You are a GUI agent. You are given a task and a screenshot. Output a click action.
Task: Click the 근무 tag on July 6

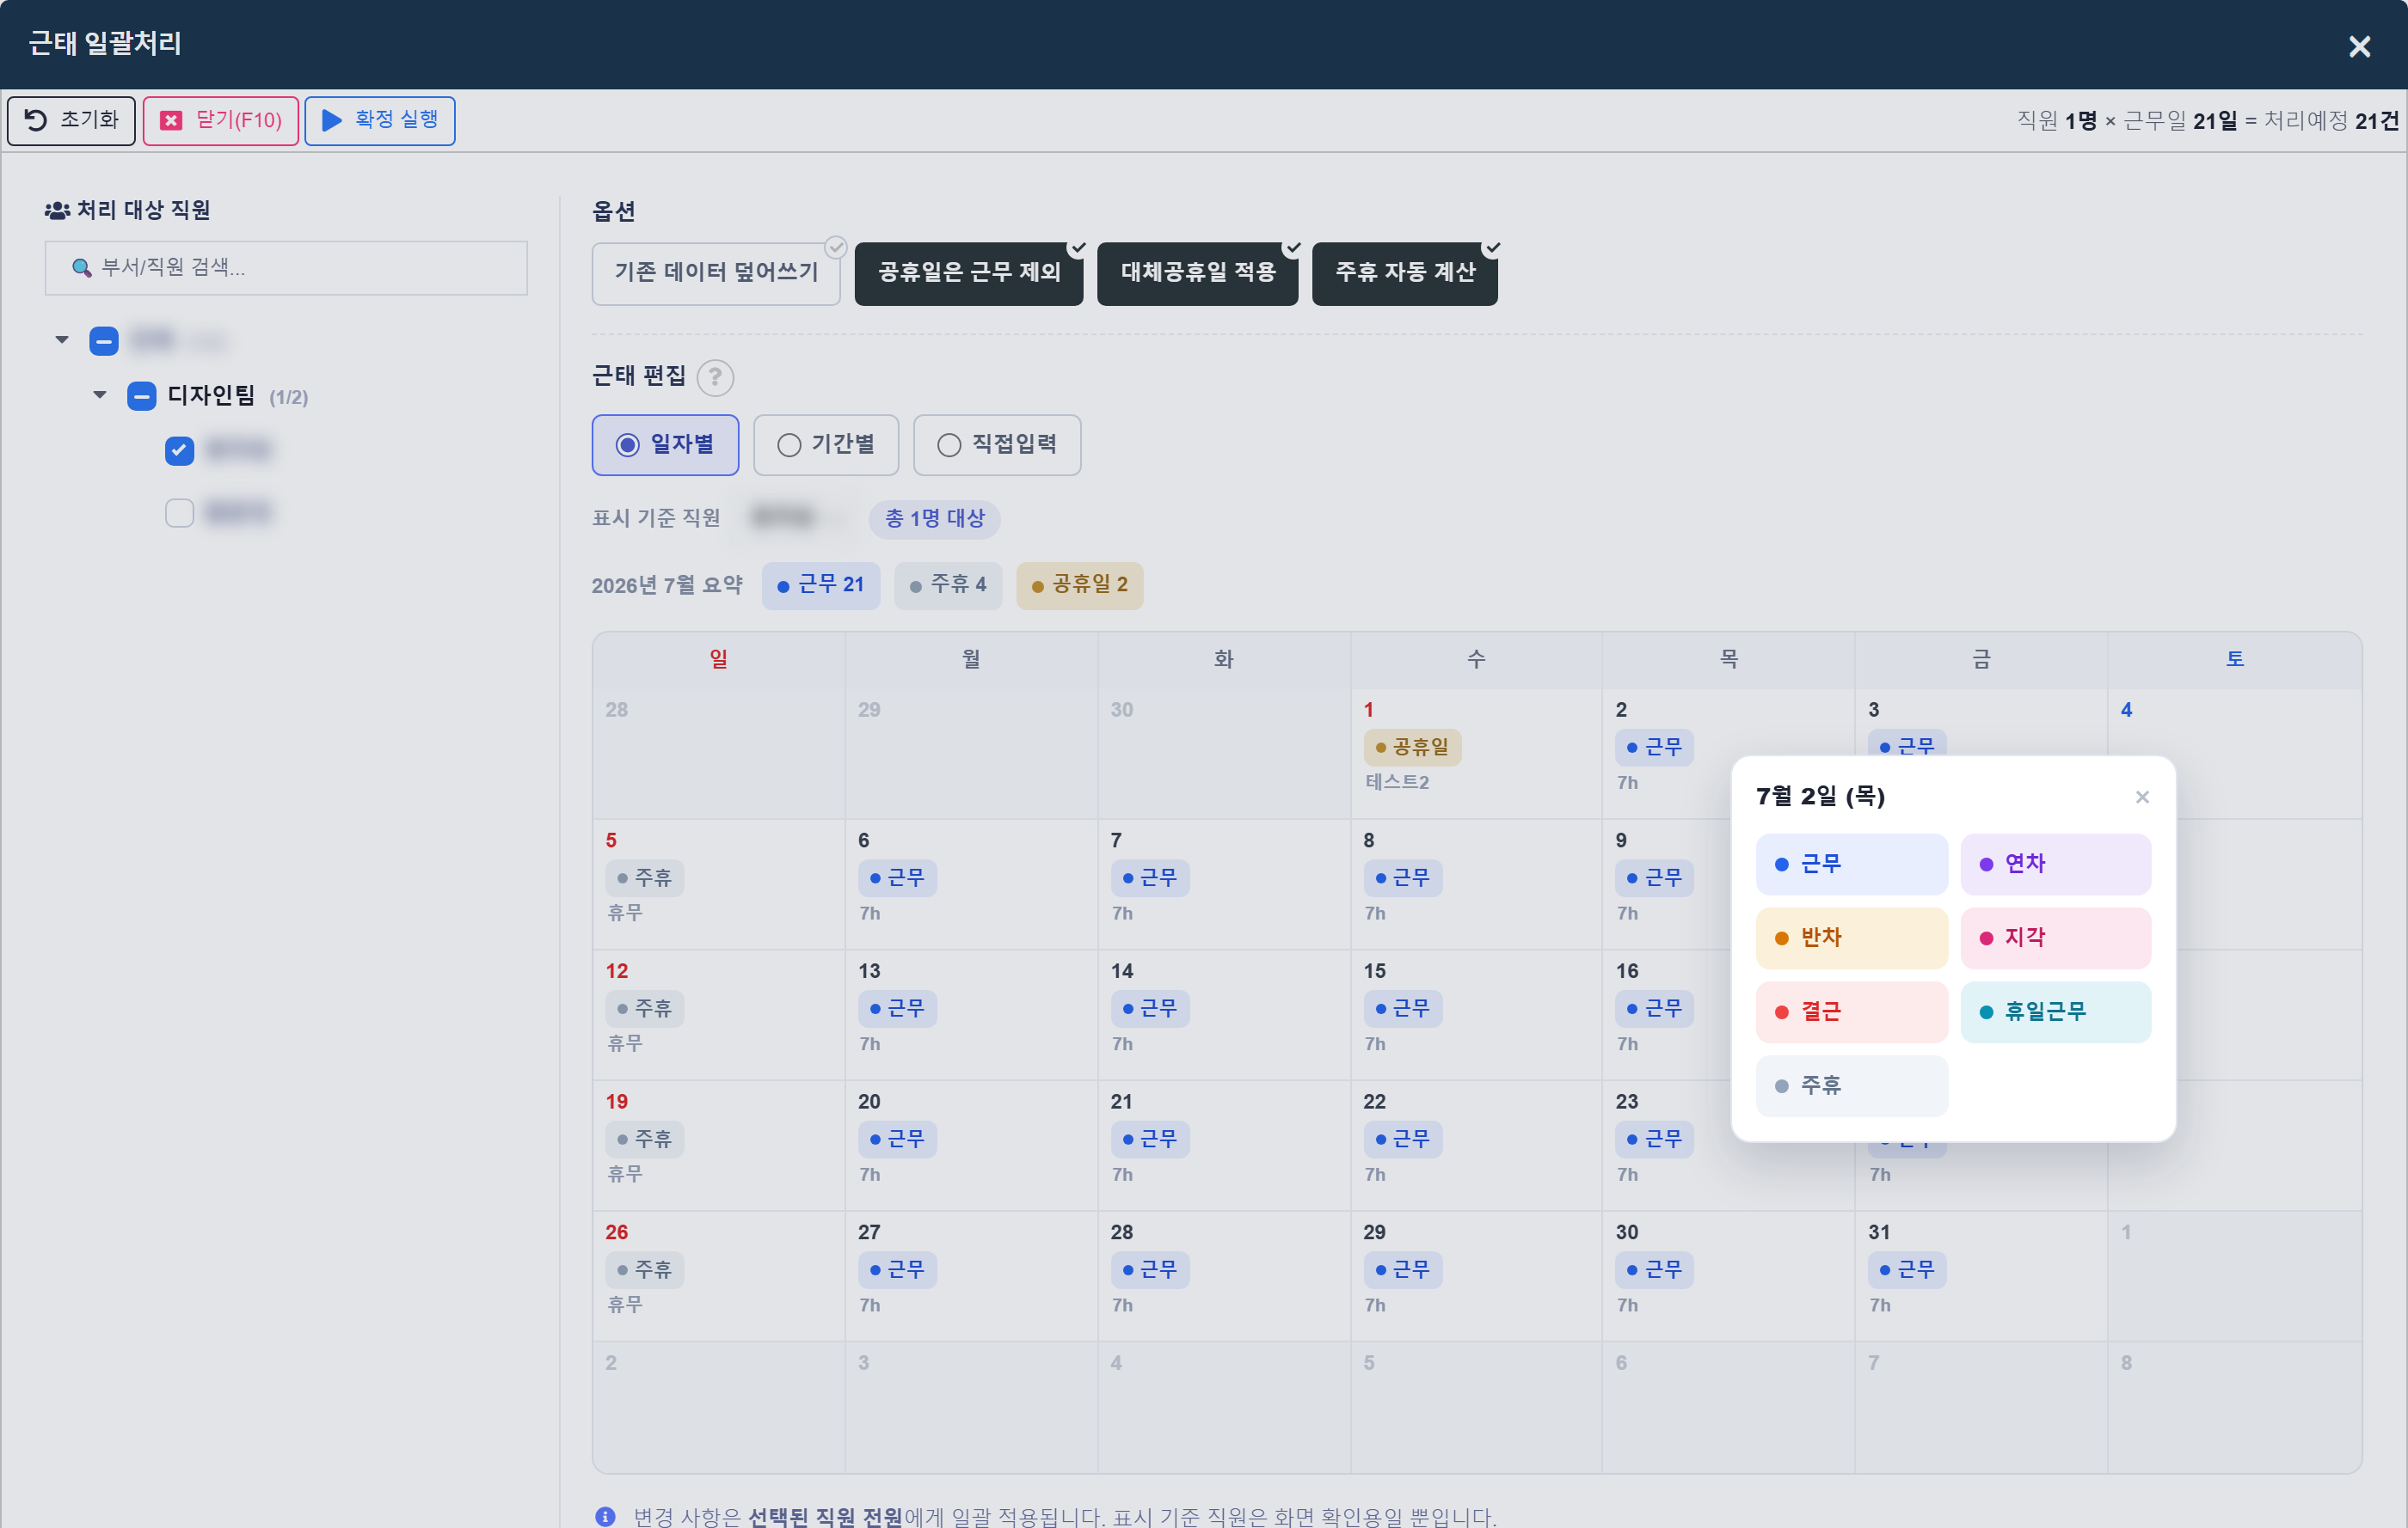pyautogui.click(x=896, y=877)
